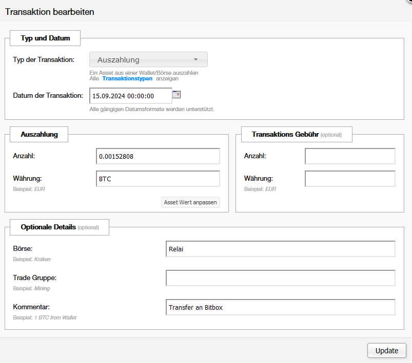Click the Transaktionstypen link
This screenshot has width=412, height=363.
pyautogui.click(x=127, y=78)
